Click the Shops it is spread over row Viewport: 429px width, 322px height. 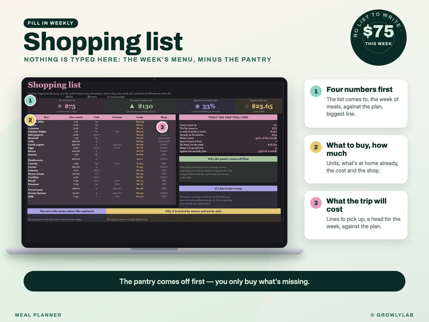pos(228,148)
